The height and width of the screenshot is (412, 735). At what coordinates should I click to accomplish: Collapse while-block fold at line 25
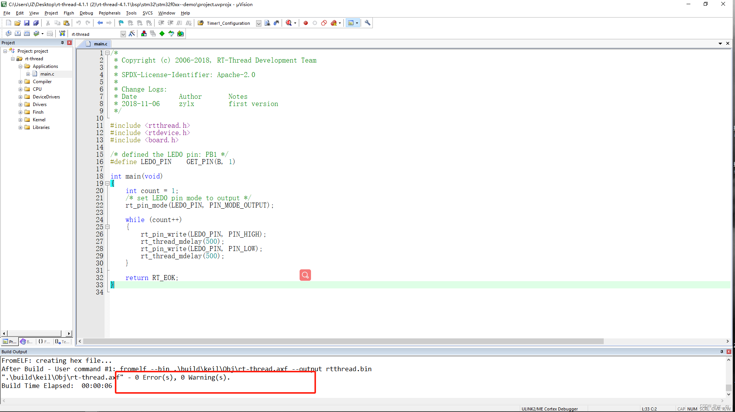(x=108, y=227)
